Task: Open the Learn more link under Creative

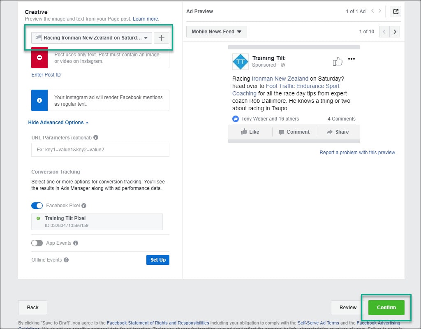Action: [x=145, y=19]
